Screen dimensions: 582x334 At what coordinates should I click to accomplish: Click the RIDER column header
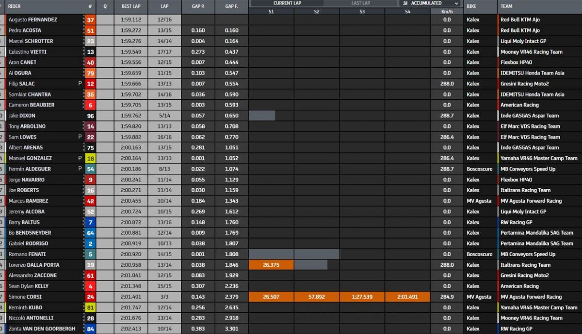click(15, 6)
